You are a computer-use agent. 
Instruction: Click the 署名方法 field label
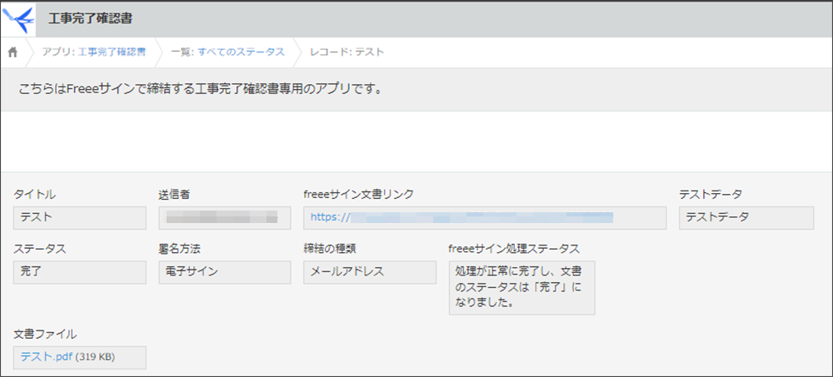coord(180,249)
